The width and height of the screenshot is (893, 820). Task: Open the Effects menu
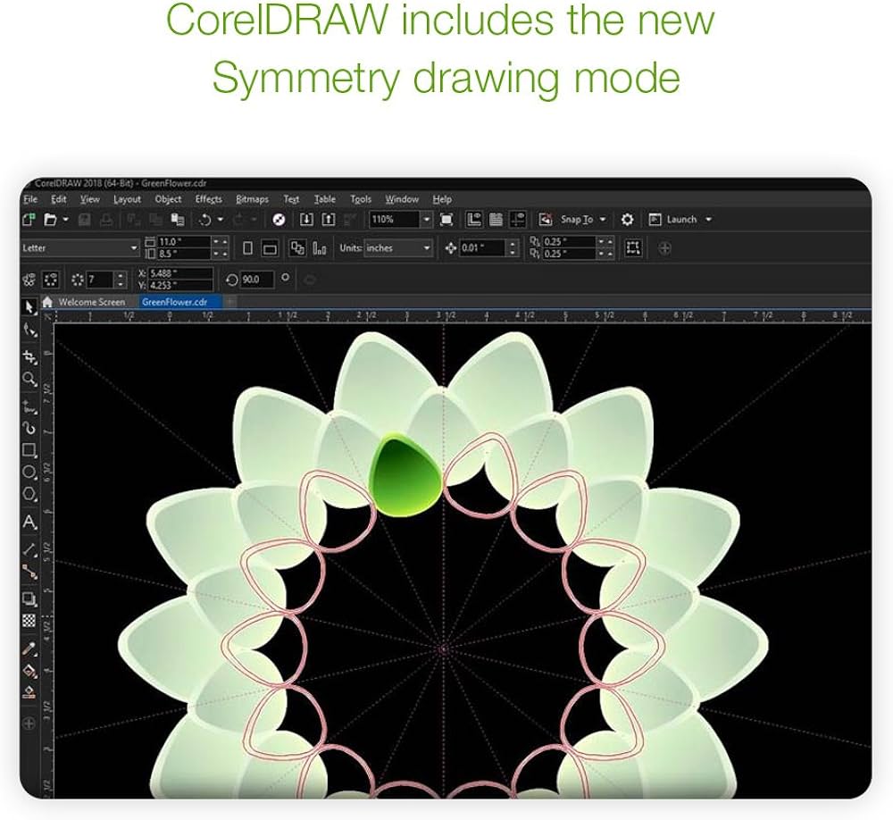click(x=208, y=199)
